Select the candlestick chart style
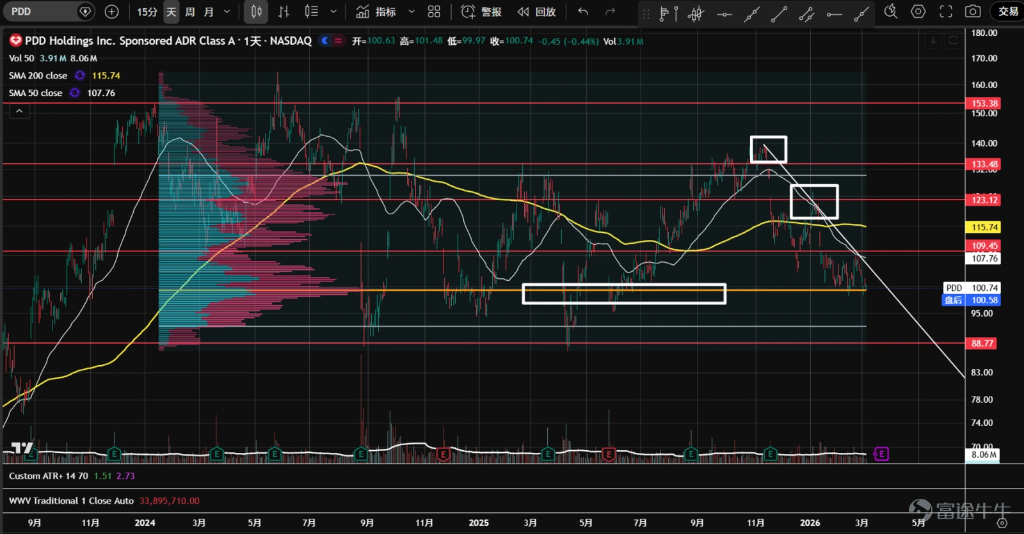1024x534 pixels. pos(256,12)
